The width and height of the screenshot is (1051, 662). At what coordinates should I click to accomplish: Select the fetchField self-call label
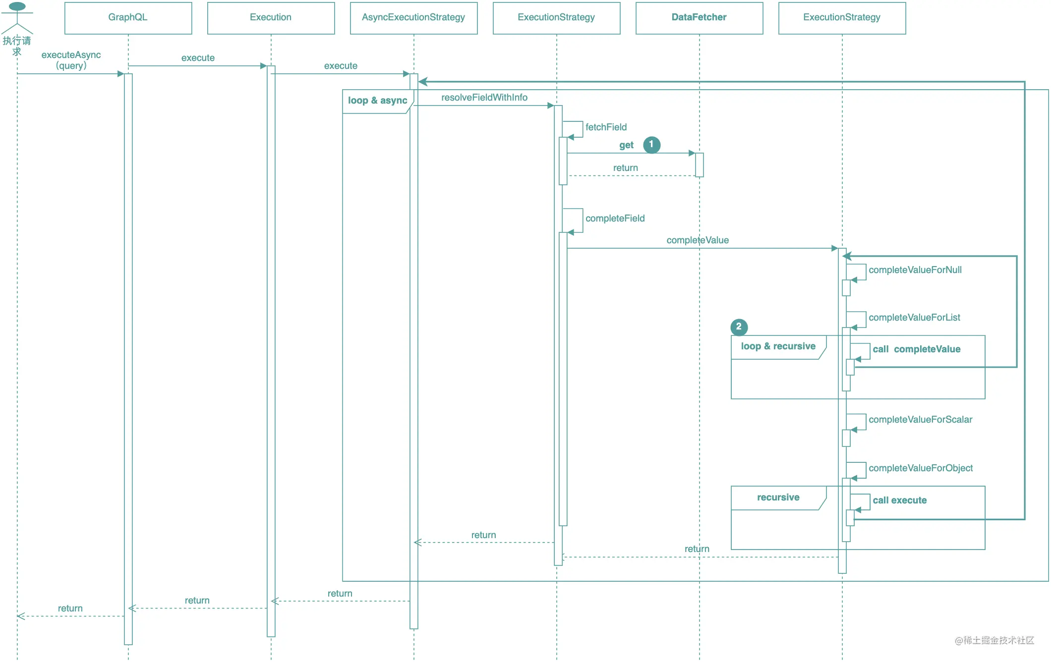pos(606,127)
